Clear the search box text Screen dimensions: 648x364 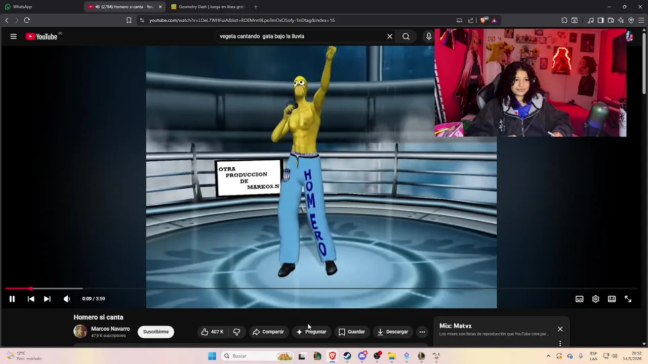390,36
